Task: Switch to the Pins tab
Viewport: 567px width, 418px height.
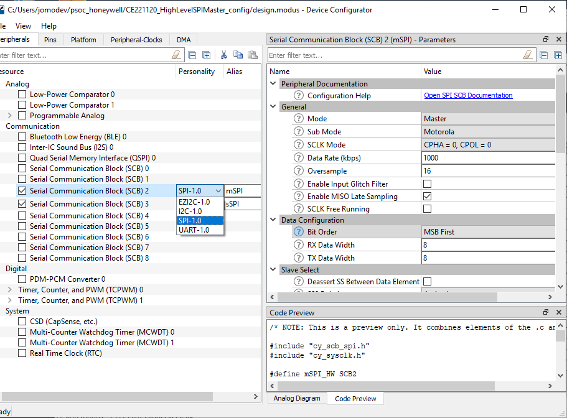Action: [50, 40]
